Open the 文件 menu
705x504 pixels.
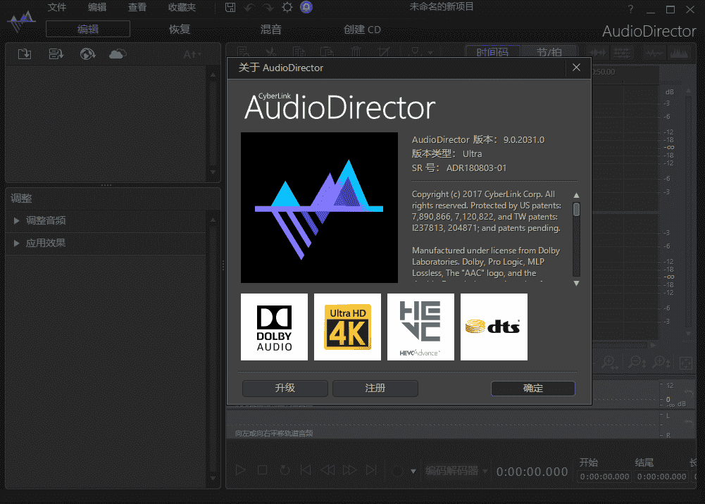[57, 7]
